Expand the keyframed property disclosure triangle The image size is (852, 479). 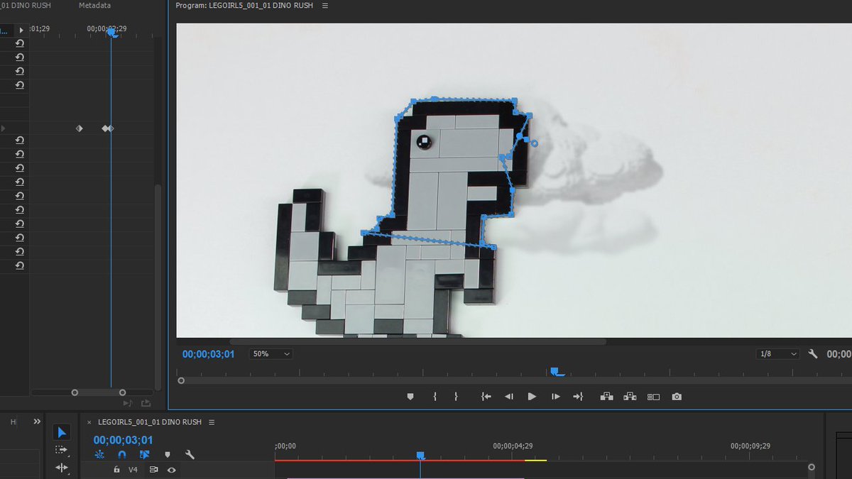[3, 128]
